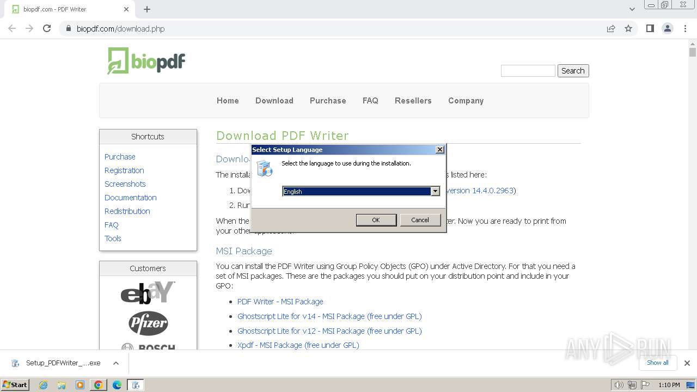Open the tab search chevron
The image size is (697, 392).
coord(632,9)
